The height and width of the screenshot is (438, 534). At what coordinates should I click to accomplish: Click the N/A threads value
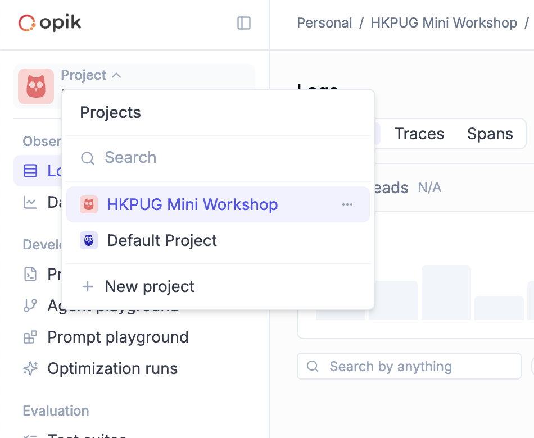429,188
